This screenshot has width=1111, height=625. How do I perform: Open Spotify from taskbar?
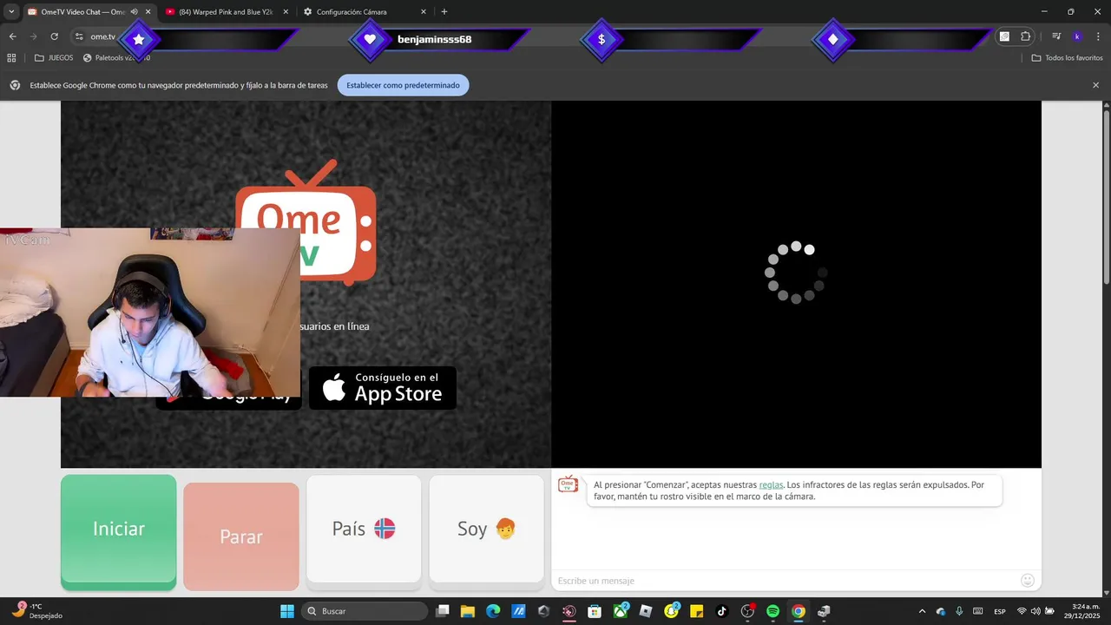pyautogui.click(x=772, y=611)
